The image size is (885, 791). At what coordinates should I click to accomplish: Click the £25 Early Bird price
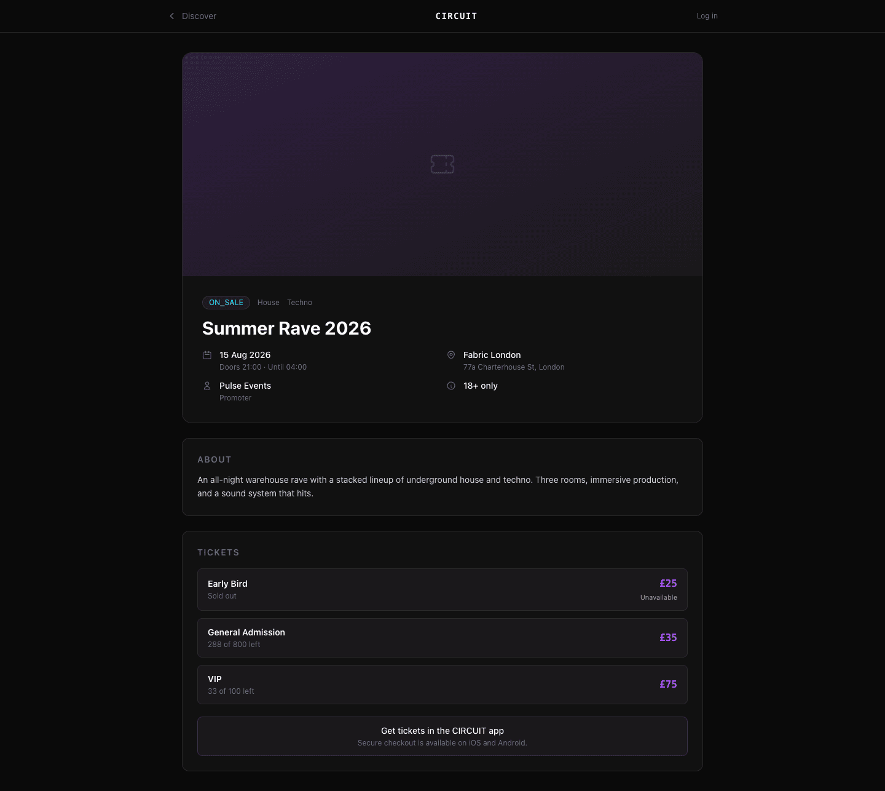tap(668, 583)
